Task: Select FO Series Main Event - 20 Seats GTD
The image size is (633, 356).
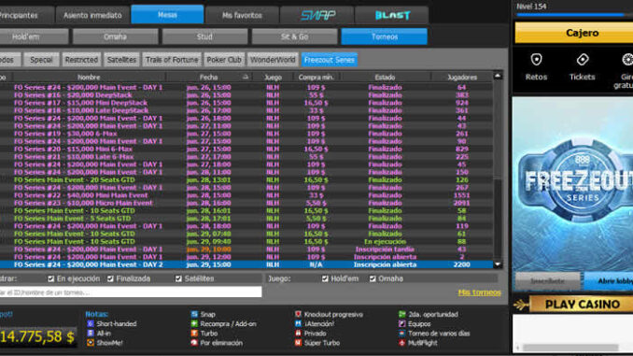Action: tap(246, 179)
